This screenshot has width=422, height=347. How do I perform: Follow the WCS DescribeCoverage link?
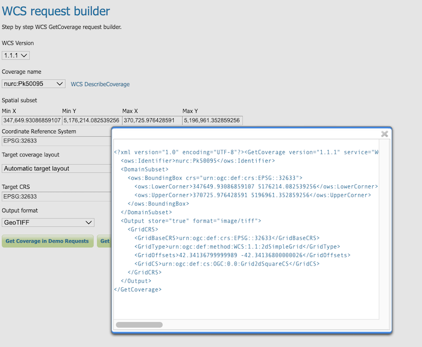pos(100,84)
